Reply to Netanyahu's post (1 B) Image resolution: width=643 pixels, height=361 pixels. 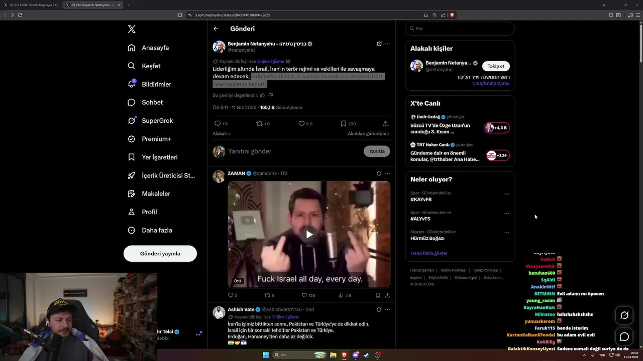point(221,123)
